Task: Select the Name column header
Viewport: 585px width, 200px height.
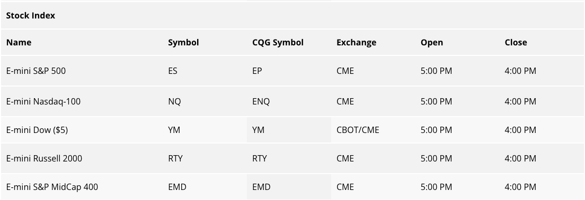Action: tap(19, 42)
